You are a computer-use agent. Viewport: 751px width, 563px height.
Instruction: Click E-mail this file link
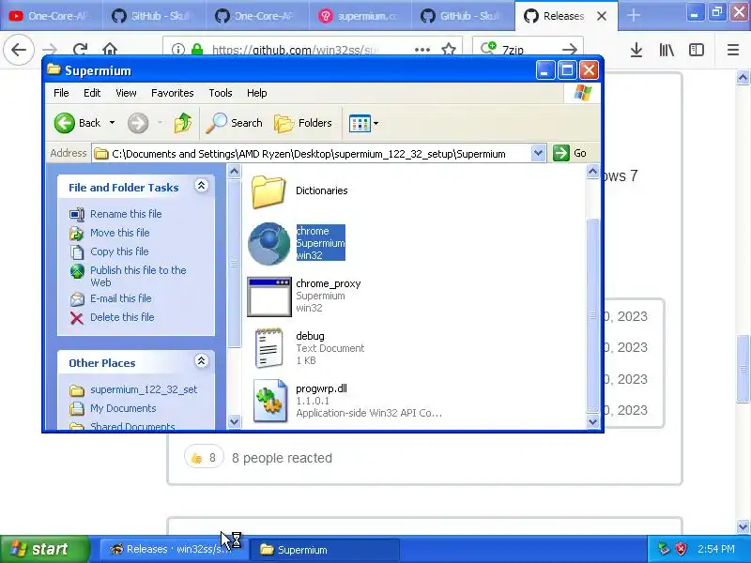click(121, 298)
